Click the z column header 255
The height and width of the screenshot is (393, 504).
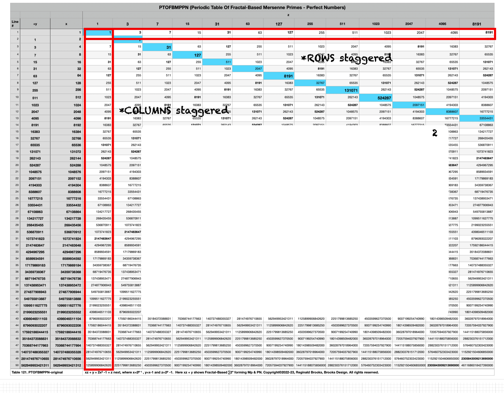pyautogui.click(x=310, y=24)
